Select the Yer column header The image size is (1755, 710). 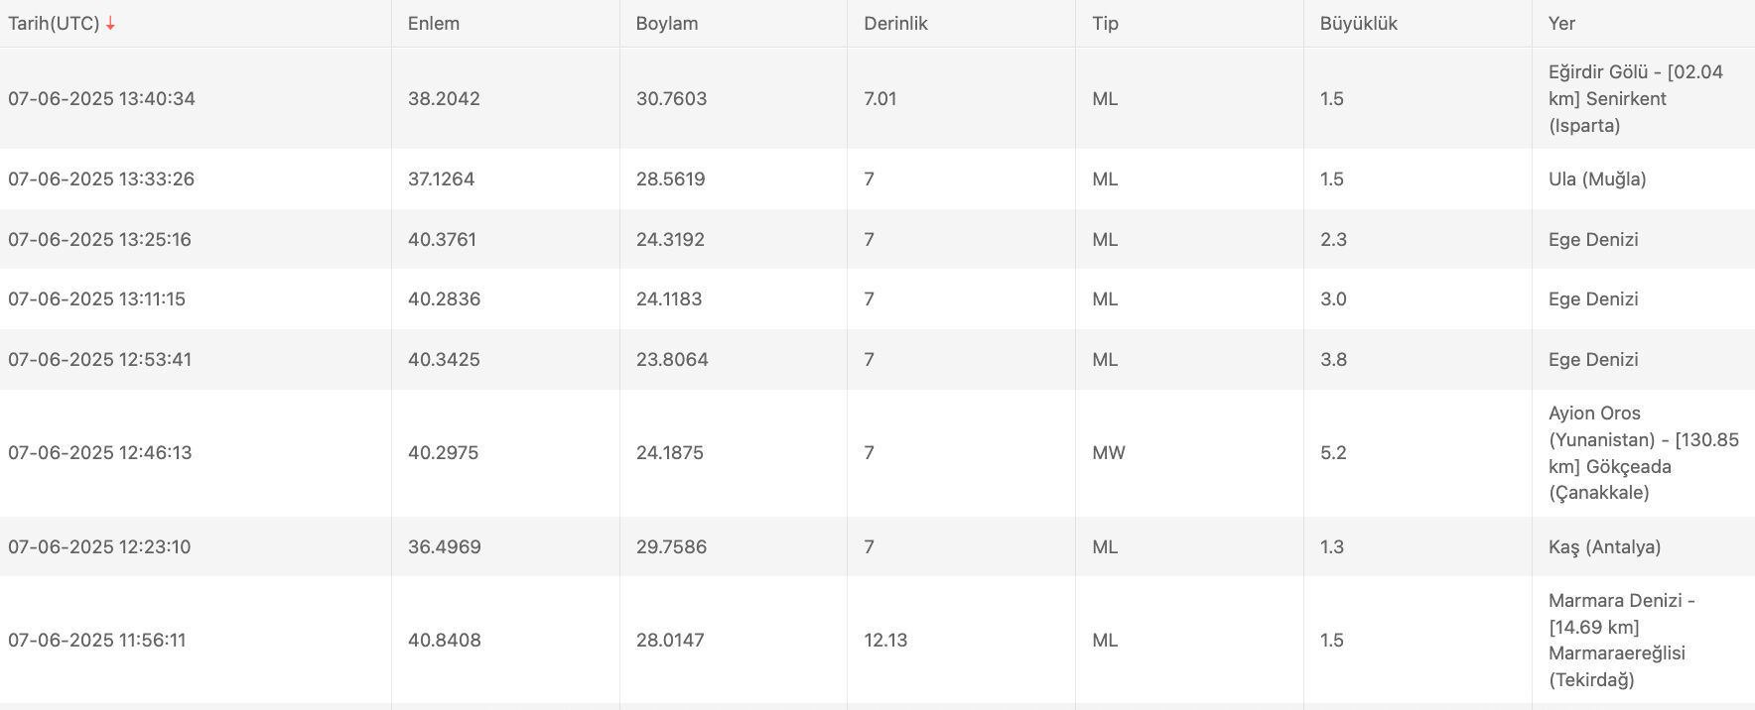(x=1561, y=24)
